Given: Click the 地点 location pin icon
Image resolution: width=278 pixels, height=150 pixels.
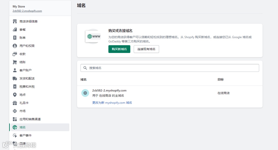Looking at the screenshot, I should (15, 95).
